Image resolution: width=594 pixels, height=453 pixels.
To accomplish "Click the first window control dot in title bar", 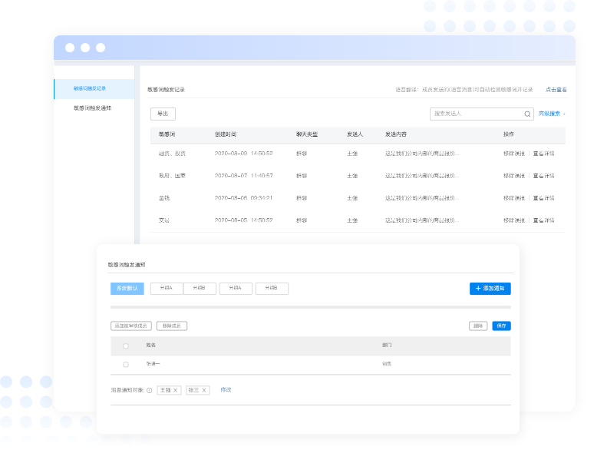I will (x=70, y=48).
